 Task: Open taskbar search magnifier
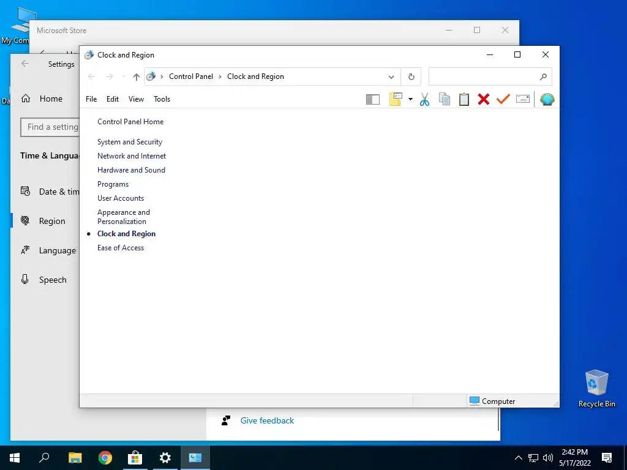pos(44,458)
